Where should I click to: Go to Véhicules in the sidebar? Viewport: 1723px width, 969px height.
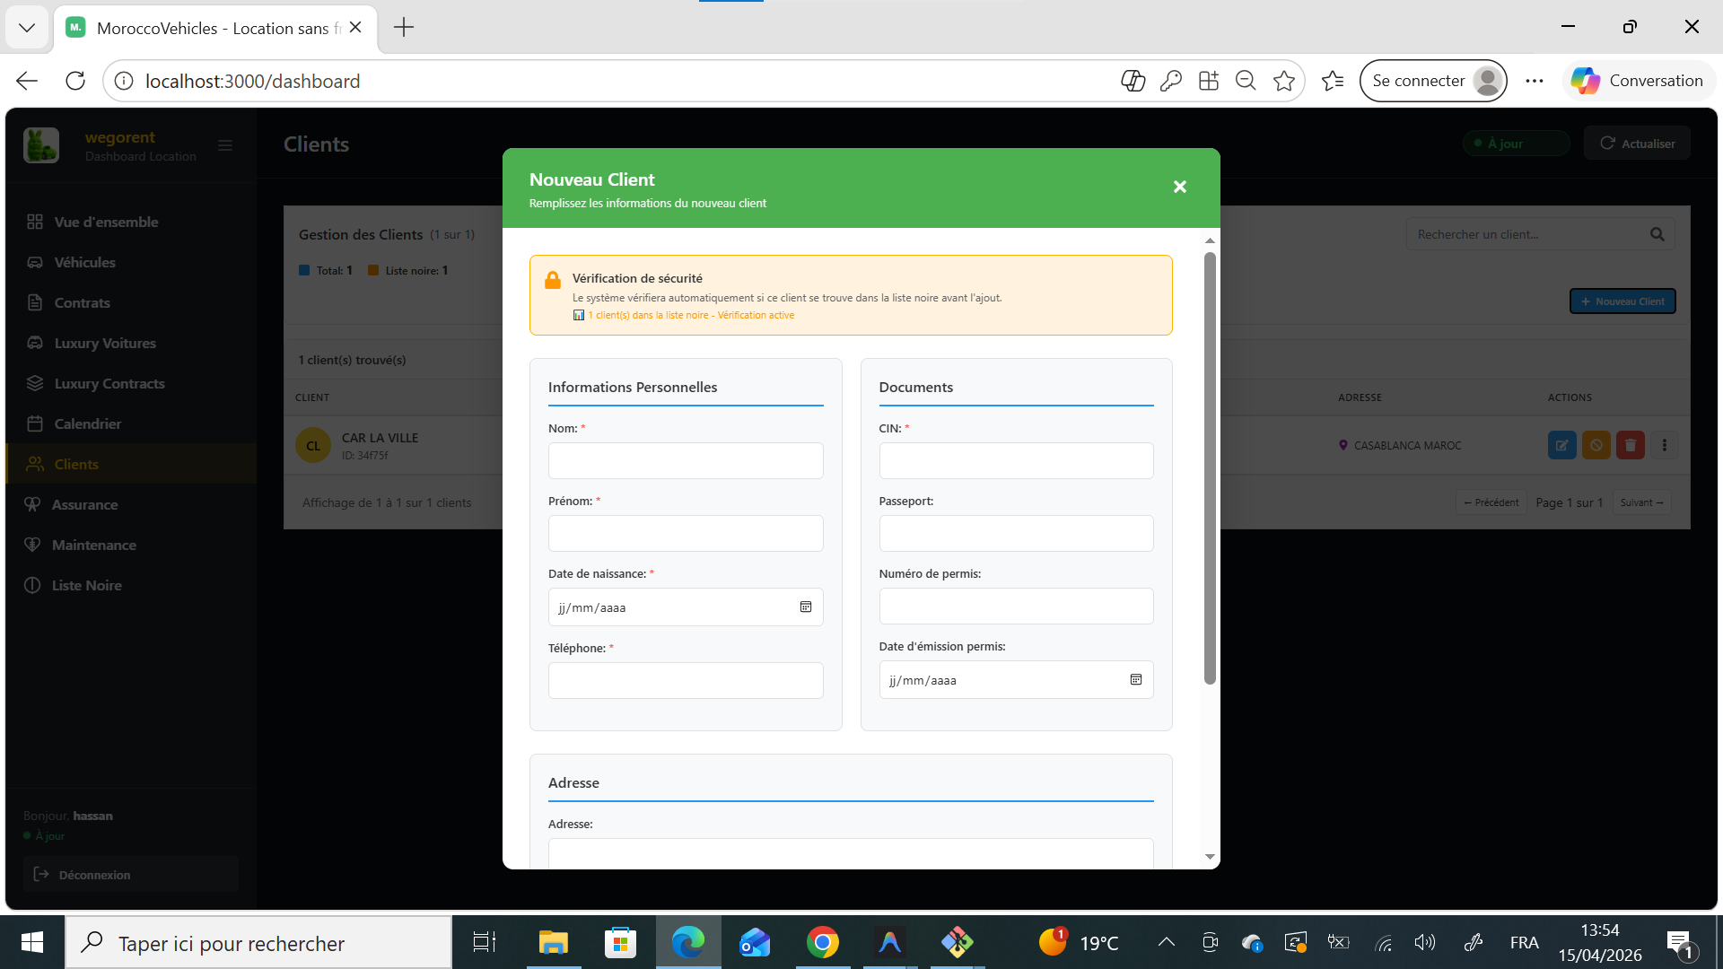tap(84, 262)
